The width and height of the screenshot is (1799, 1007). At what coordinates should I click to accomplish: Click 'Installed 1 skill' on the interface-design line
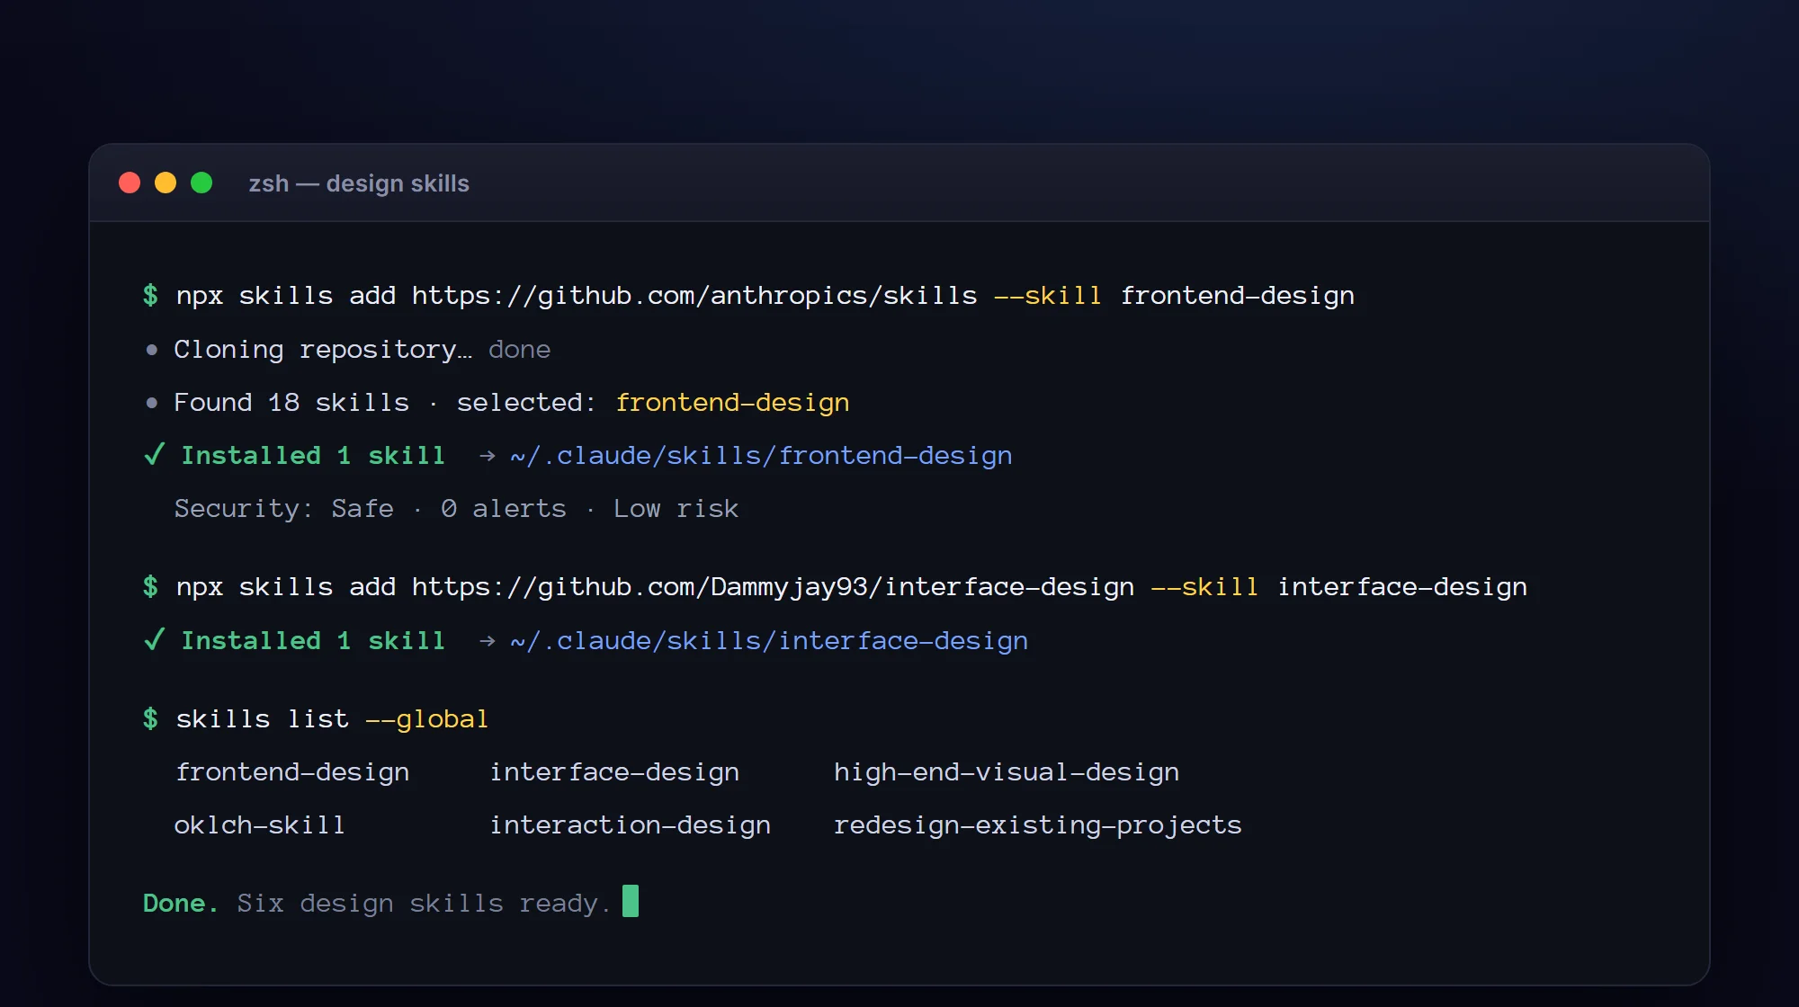pyautogui.click(x=313, y=641)
